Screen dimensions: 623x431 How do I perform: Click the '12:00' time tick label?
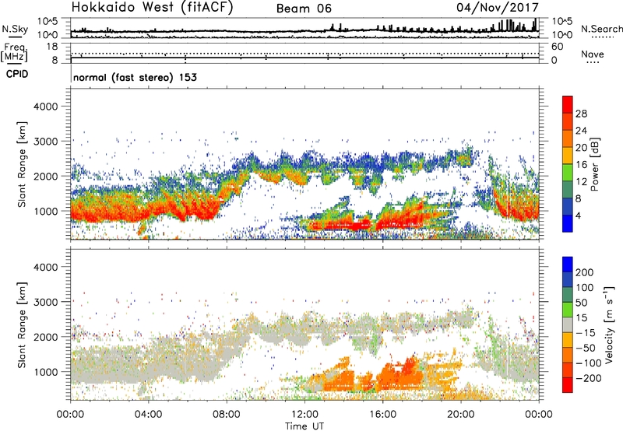click(x=304, y=415)
